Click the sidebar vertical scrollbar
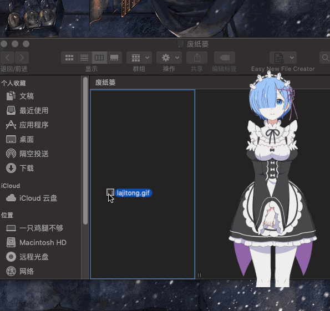 (x=85, y=151)
